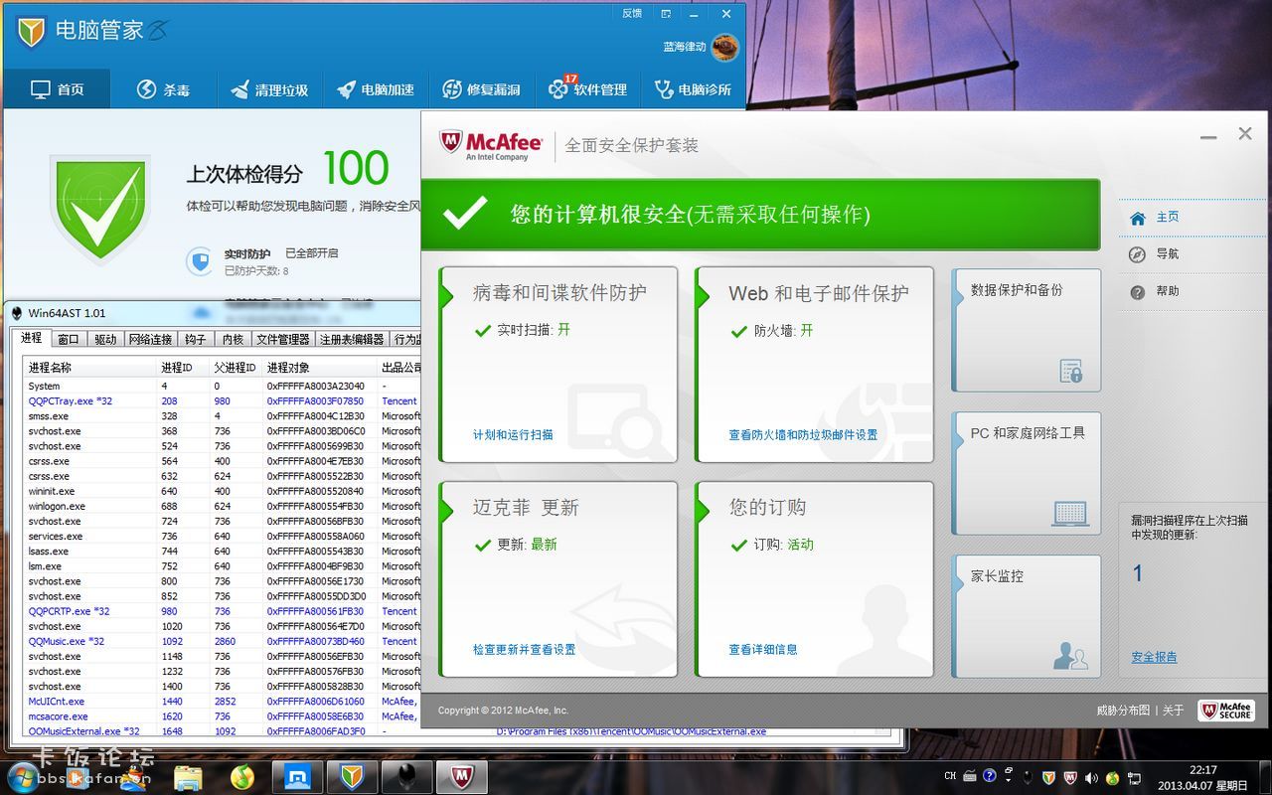This screenshot has height=795, width=1272.
Task: Click the 电脑管家 shield logo in title bar
Action: tap(32, 31)
